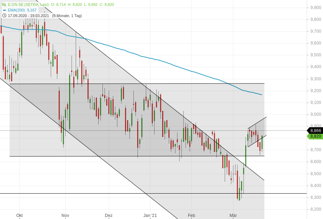Click the 8,200 price axis label
Image resolution: width=323 pixels, height=219 pixels.
316,209
